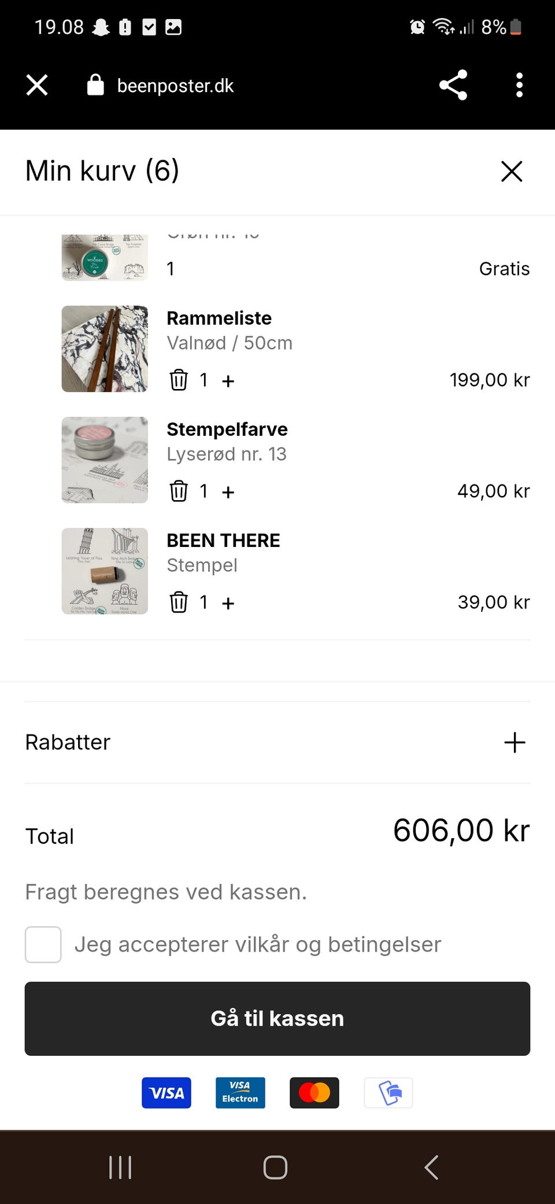555x1204 pixels.
Task: Open the browser share icon
Action: (453, 85)
